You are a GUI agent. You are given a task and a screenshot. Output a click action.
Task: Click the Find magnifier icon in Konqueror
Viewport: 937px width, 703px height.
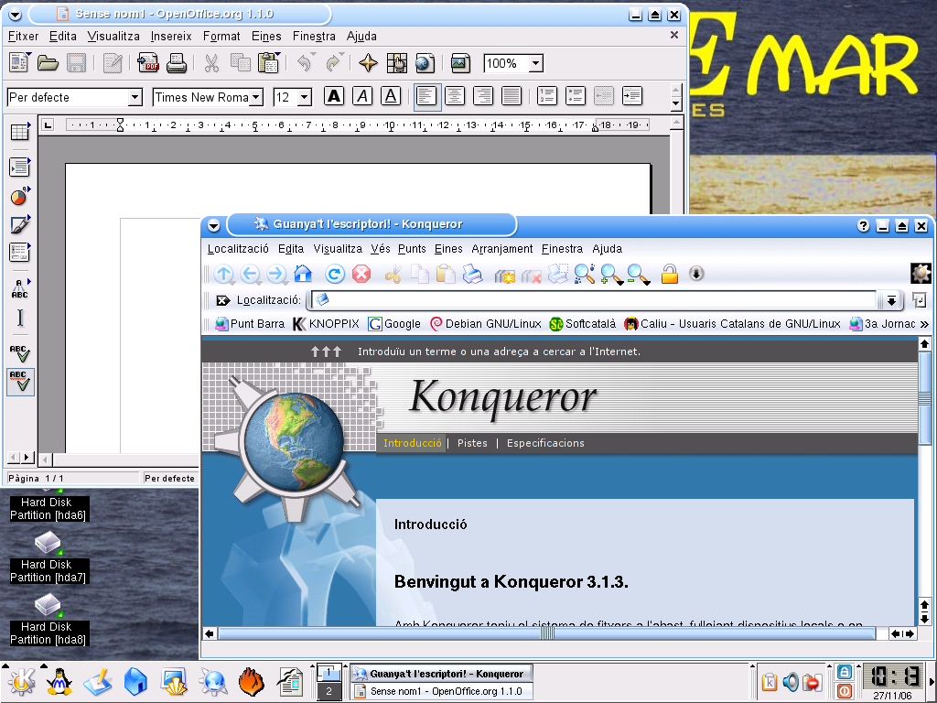(x=584, y=274)
